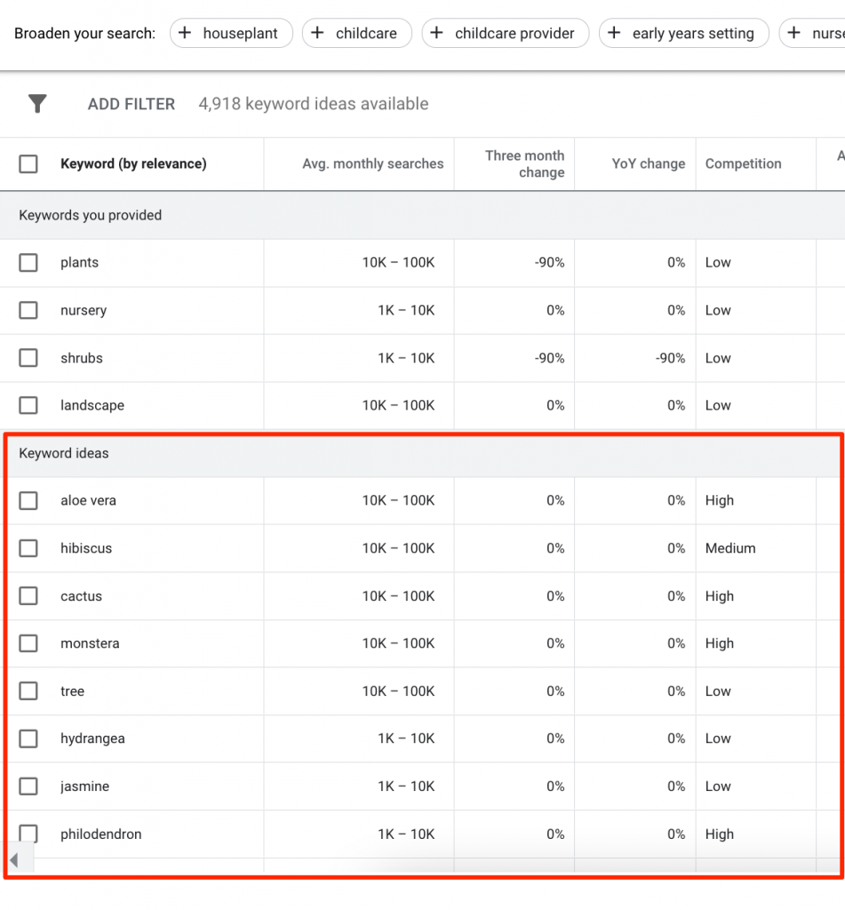Add the houseplant suggestion chip
Viewport: 845px width, 910px height.
tap(230, 34)
